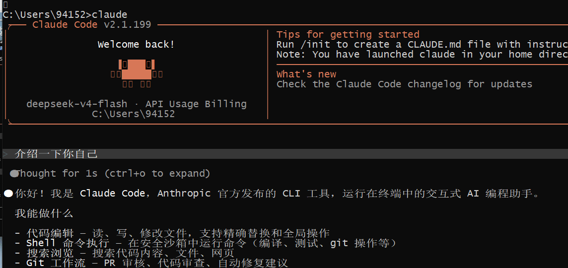568x268 pixels.
Task: Focus the input line containing 介绍一下你自己
Action: (x=285, y=154)
